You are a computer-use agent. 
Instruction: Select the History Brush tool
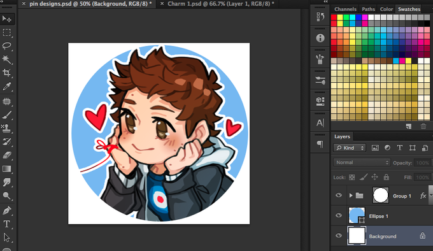pyautogui.click(x=6, y=141)
